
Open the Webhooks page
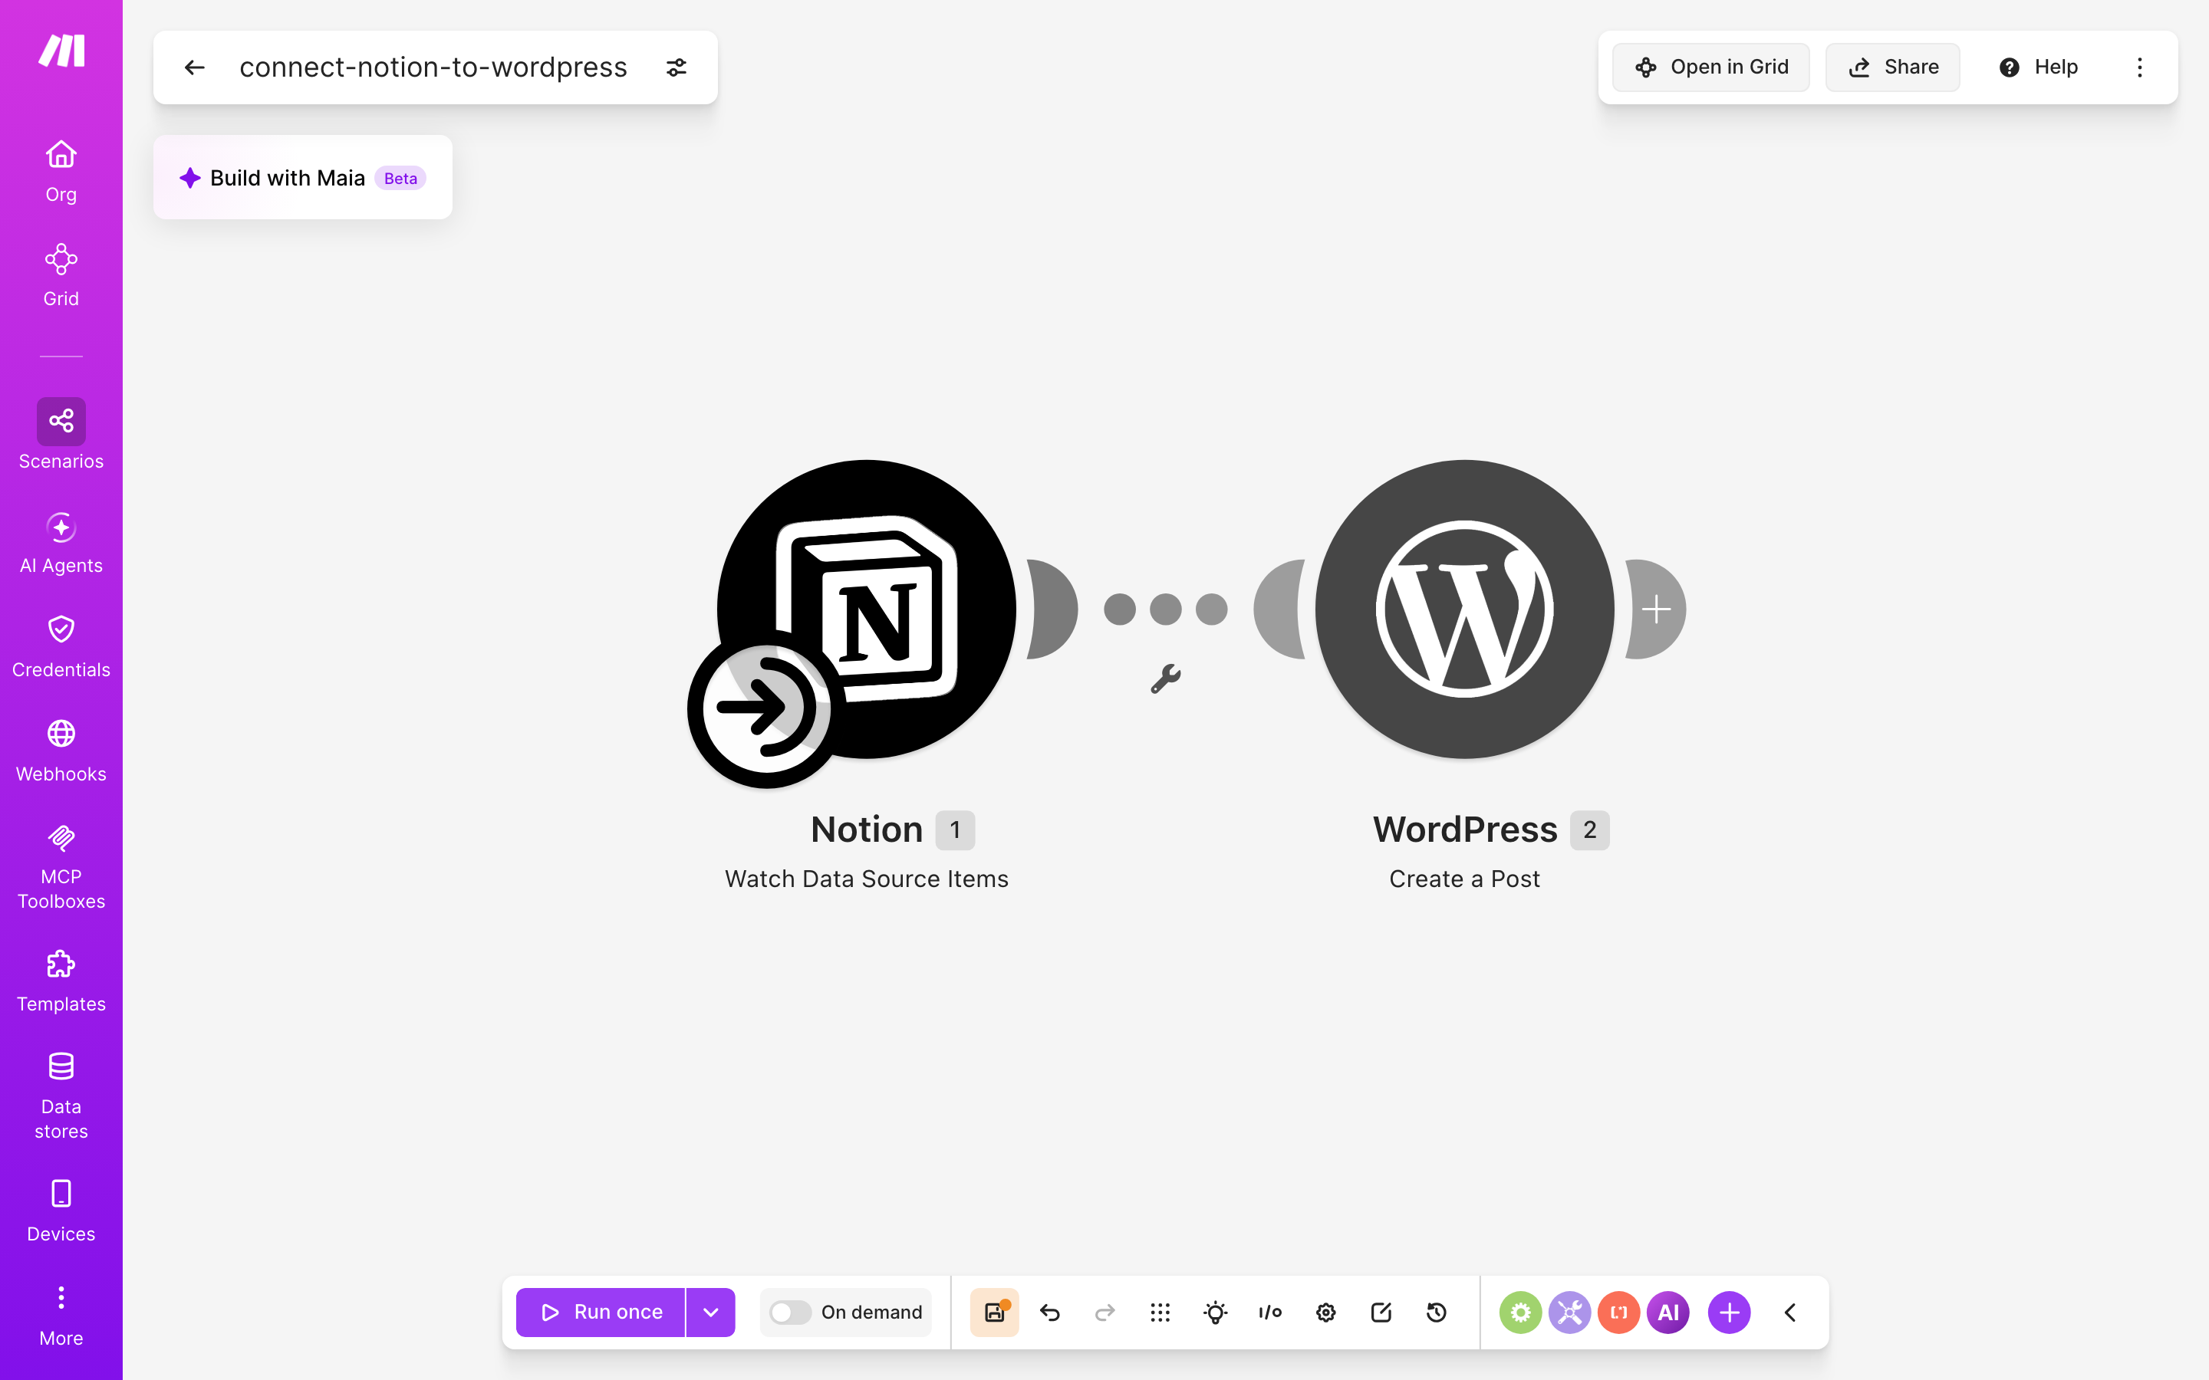click(61, 751)
